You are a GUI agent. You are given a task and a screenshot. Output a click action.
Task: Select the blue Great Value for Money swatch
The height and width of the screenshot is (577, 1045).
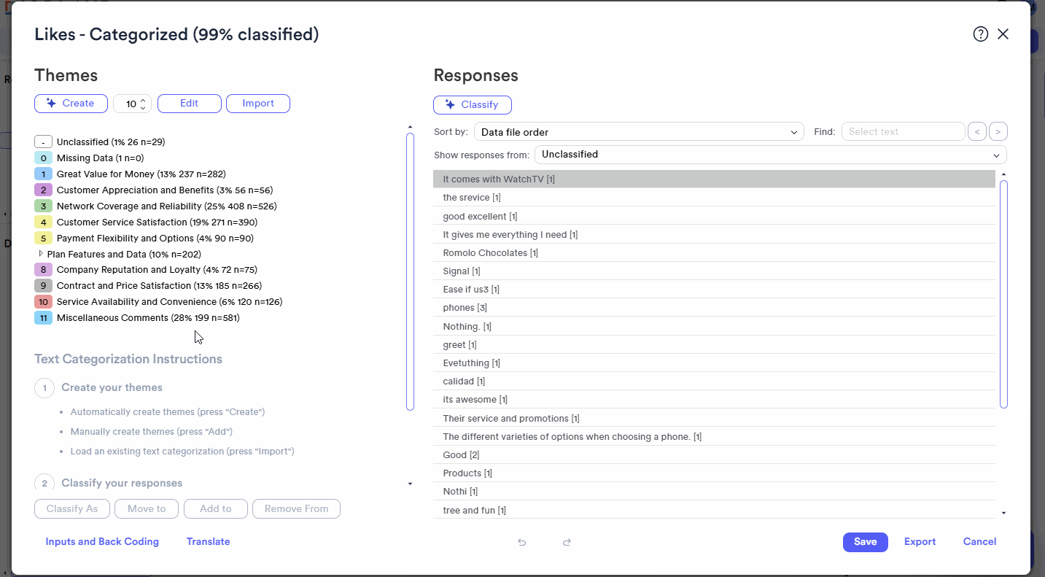[x=43, y=174]
